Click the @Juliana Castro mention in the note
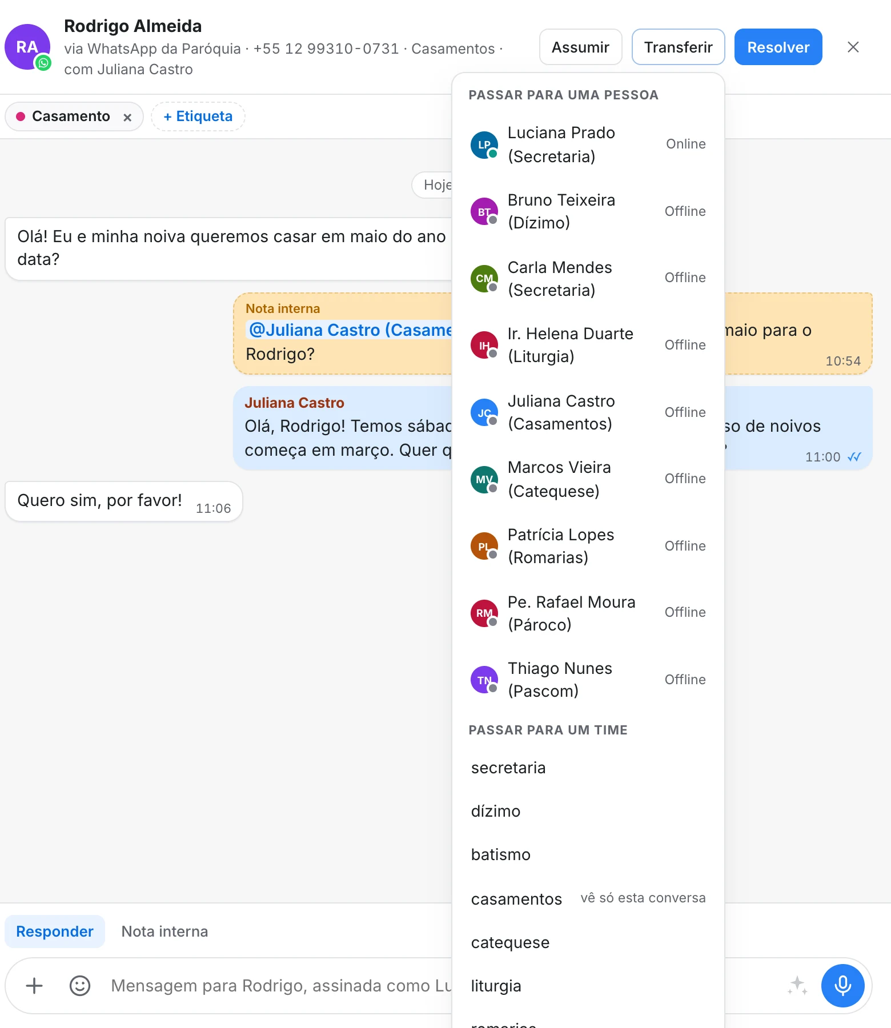Viewport: 891px width, 1028px height. pyautogui.click(x=350, y=330)
